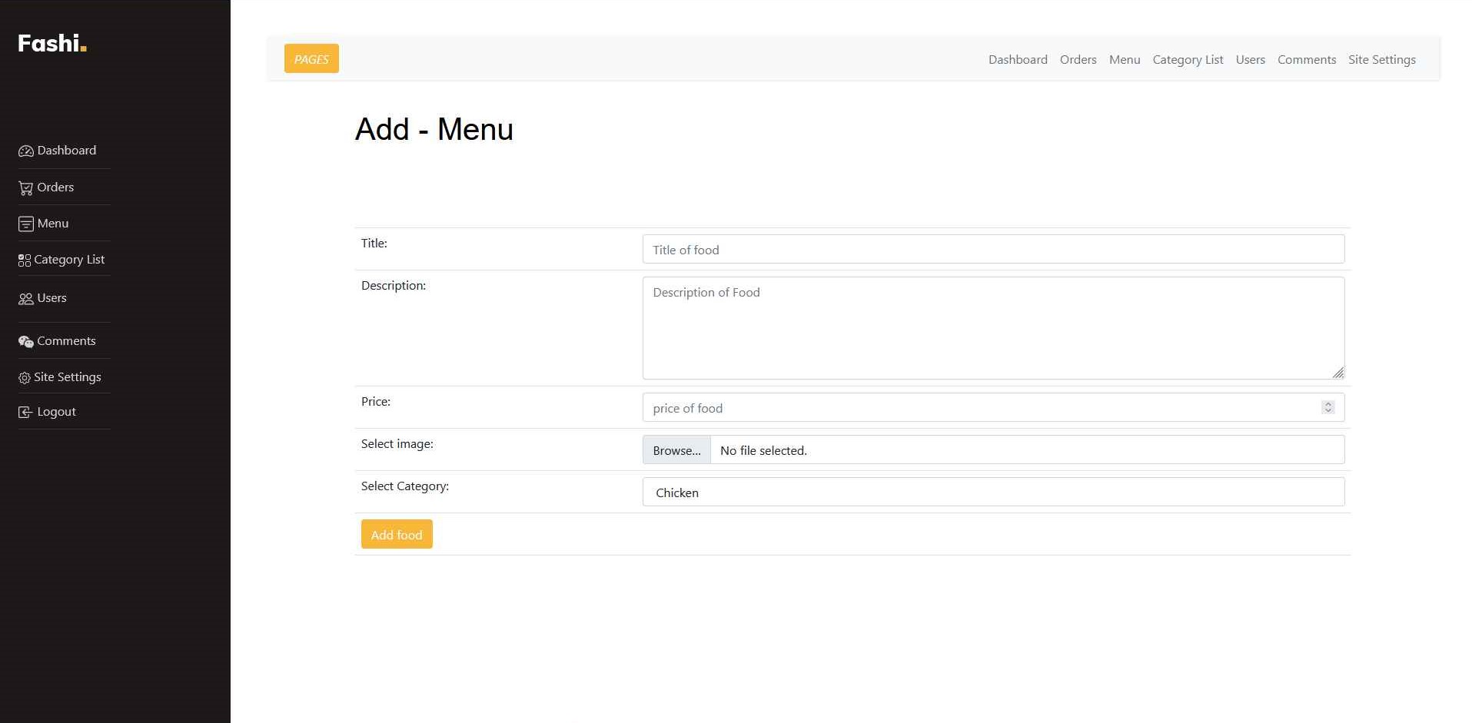Click the Site Settings gear icon
Screen dimensions: 1472x723
pos(24,378)
